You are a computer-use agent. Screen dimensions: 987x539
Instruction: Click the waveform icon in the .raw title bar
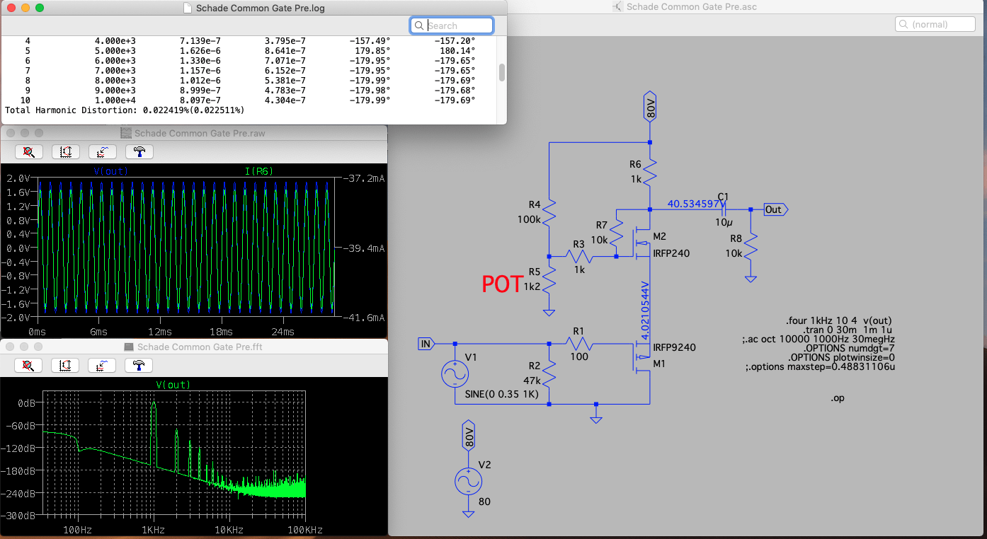click(x=126, y=133)
